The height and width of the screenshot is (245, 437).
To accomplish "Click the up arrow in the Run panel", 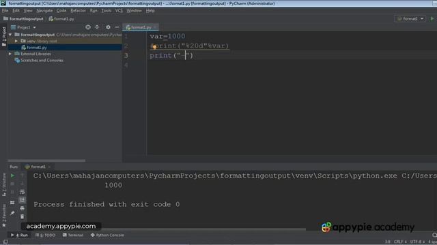I will 23,176.
